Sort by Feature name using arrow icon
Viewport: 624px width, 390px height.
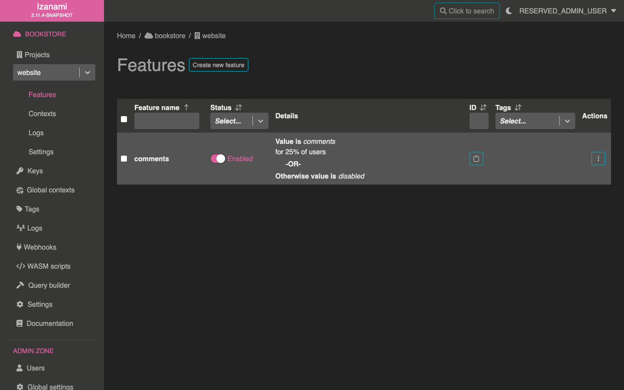(x=186, y=107)
